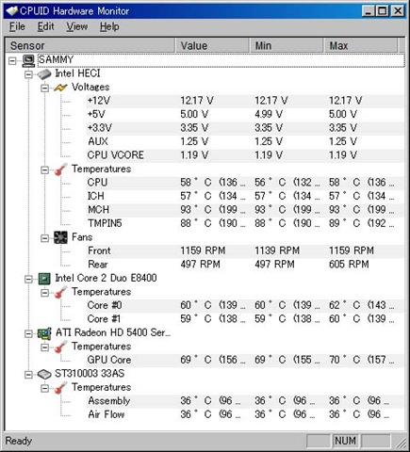This screenshot has height=452, width=410.
Task: Click the 4.99 V min value for +5V
Action: (269, 114)
